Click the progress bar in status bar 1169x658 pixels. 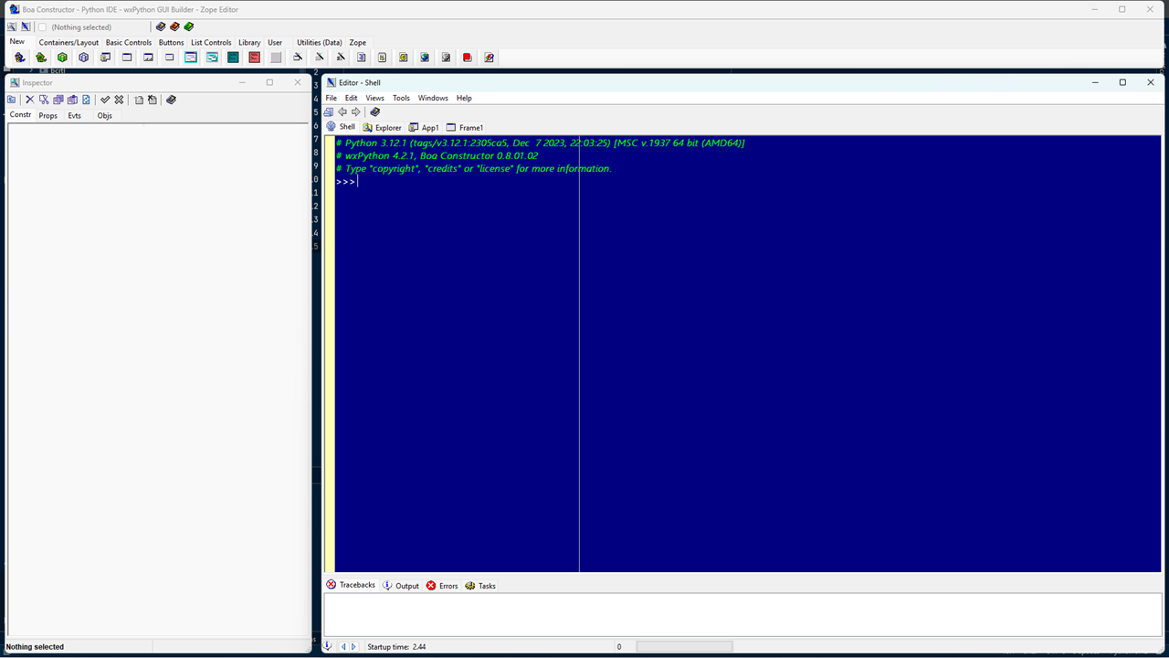pos(684,647)
